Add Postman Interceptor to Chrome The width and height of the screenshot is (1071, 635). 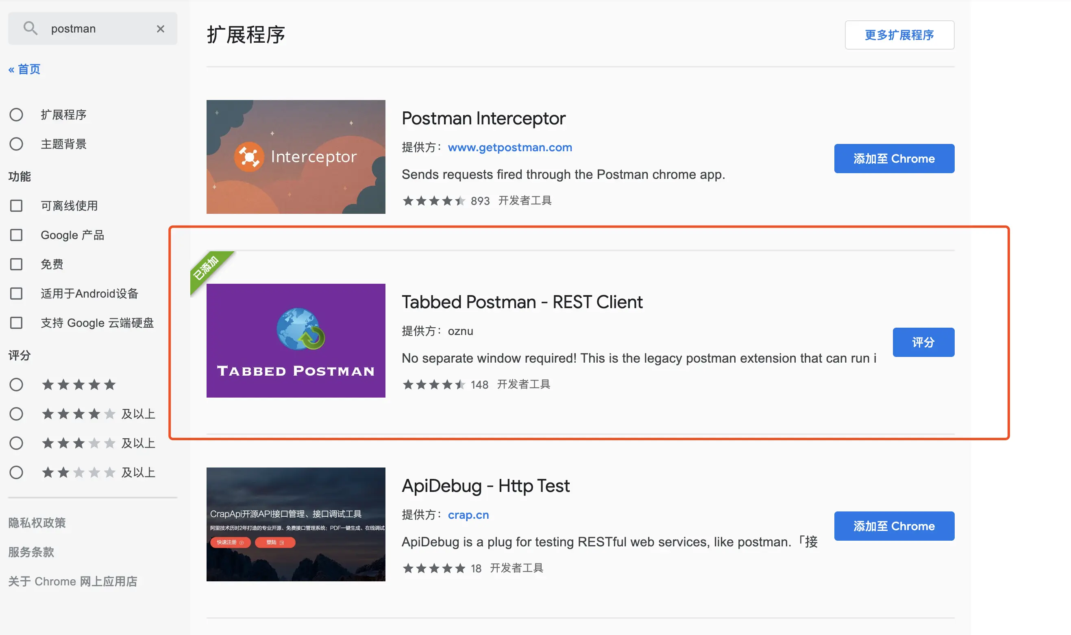[x=893, y=158]
